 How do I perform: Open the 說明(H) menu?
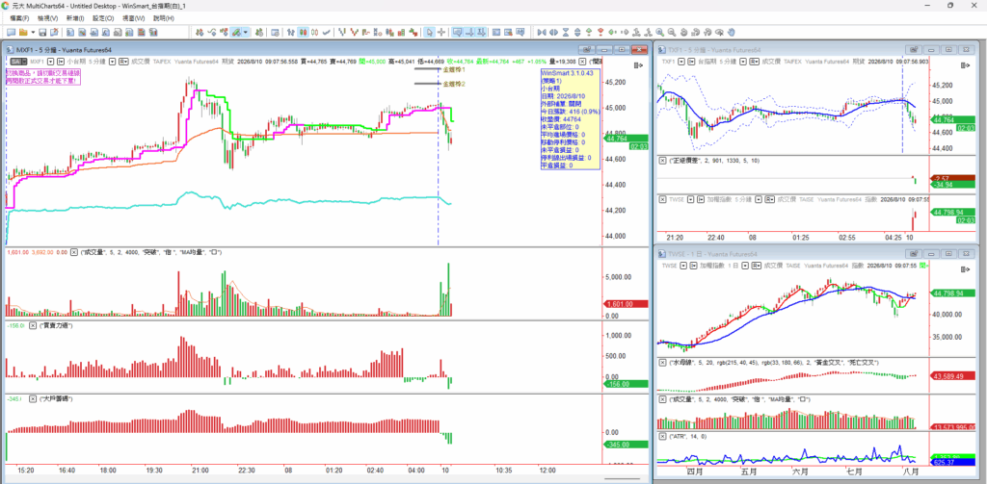pyautogui.click(x=163, y=18)
